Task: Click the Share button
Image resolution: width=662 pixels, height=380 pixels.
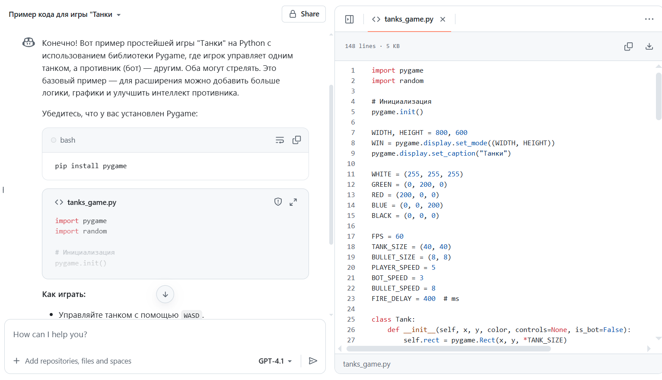Action: pyautogui.click(x=304, y=14)
